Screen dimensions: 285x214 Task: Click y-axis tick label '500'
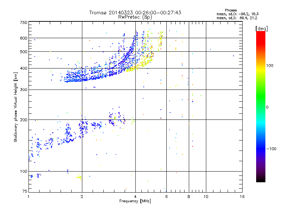point(24,52)
